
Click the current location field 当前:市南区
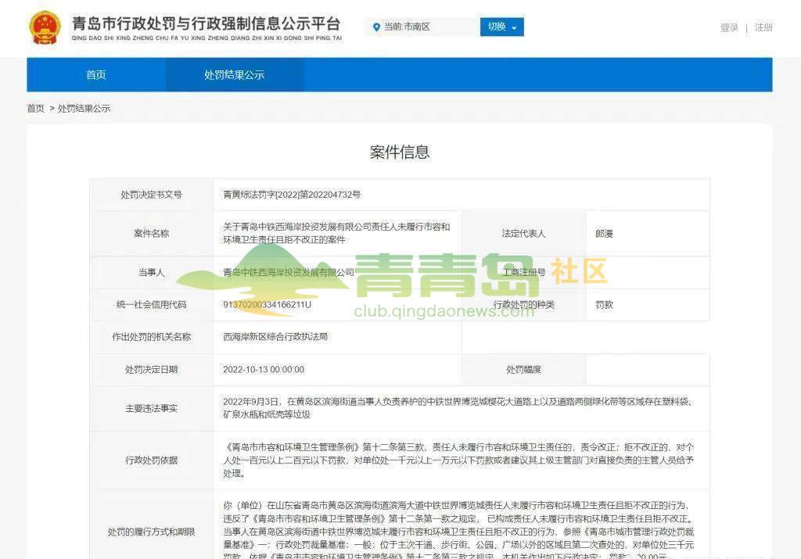(x=422, y=27)
